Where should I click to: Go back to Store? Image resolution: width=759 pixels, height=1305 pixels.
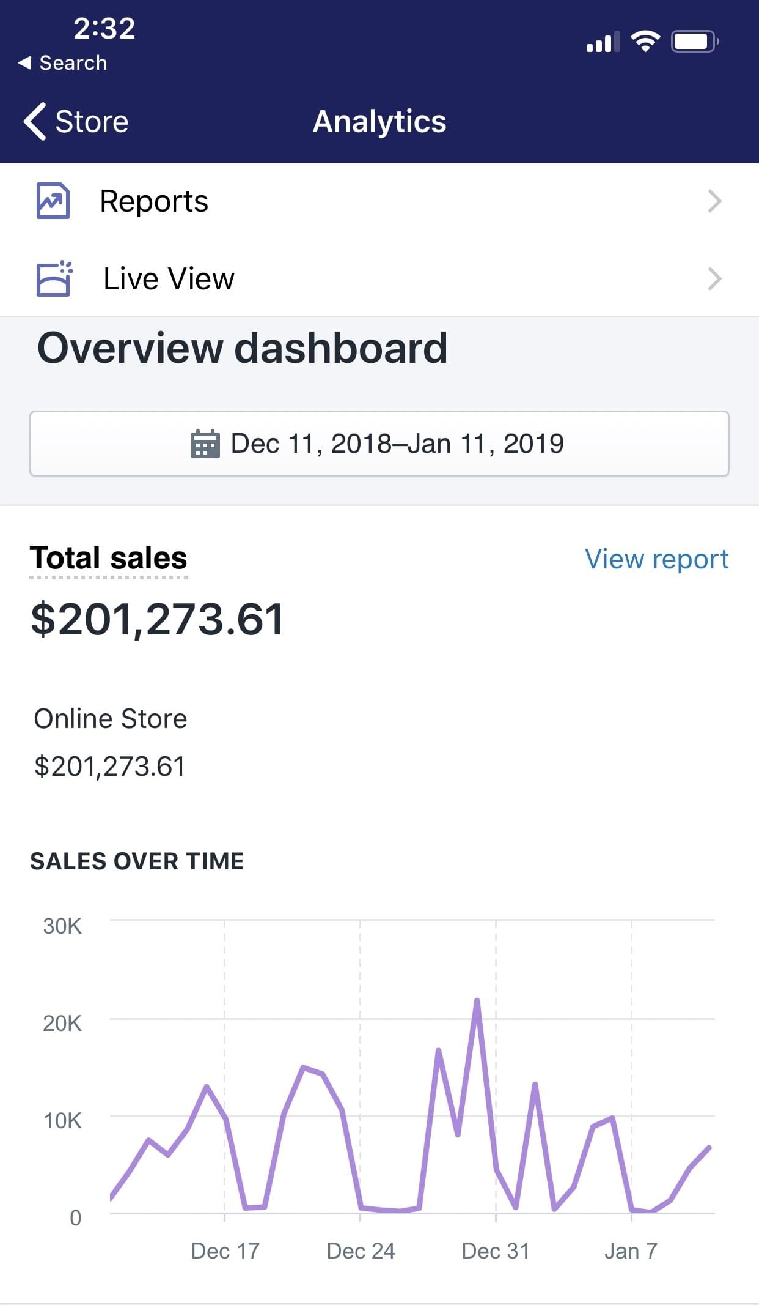pyautogui.click(x=91, y=121)
